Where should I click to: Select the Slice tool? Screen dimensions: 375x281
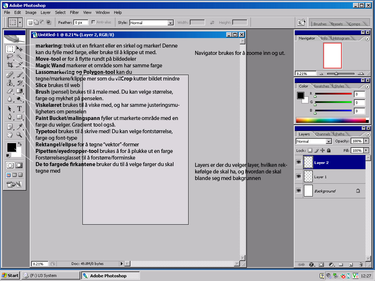pyautogui.click(x=19, y=65)
